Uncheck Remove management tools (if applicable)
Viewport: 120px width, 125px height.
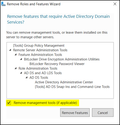tap(9, 103)
